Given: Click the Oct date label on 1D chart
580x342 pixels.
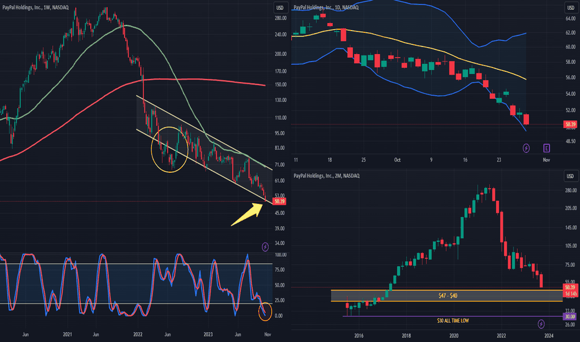Looking at the screenshot, I should [397, 160].
